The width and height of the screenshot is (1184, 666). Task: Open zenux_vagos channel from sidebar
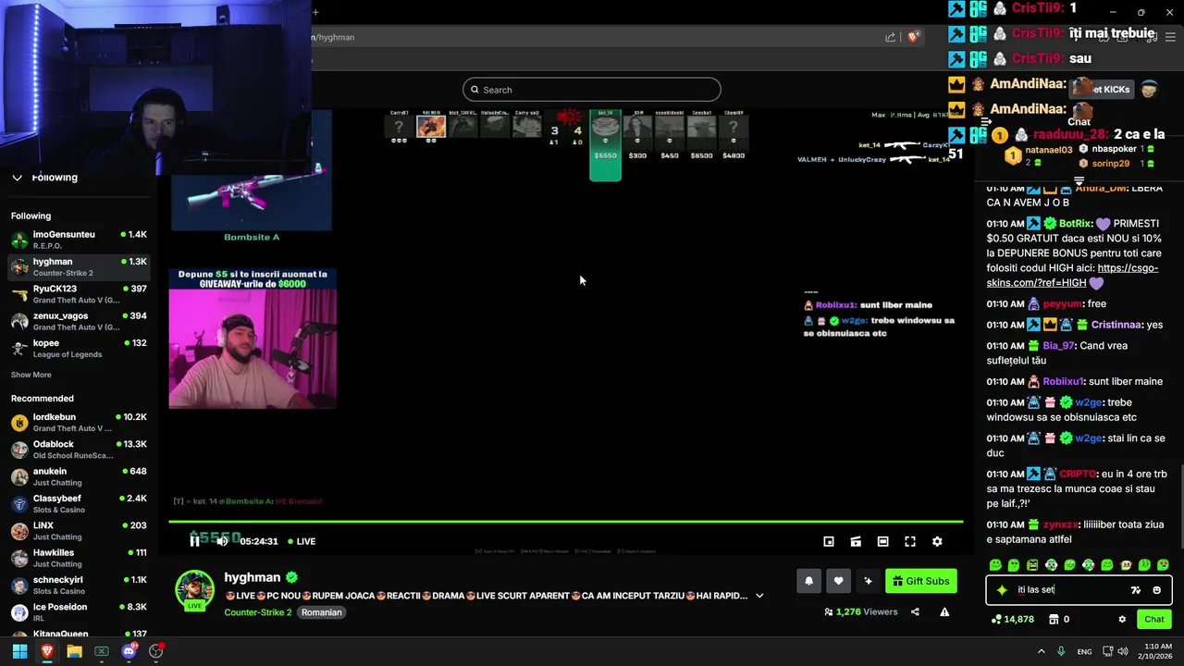click(x=79, y=321)
